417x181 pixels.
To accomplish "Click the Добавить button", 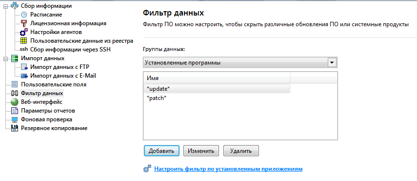I will click(x=161, y=151).
